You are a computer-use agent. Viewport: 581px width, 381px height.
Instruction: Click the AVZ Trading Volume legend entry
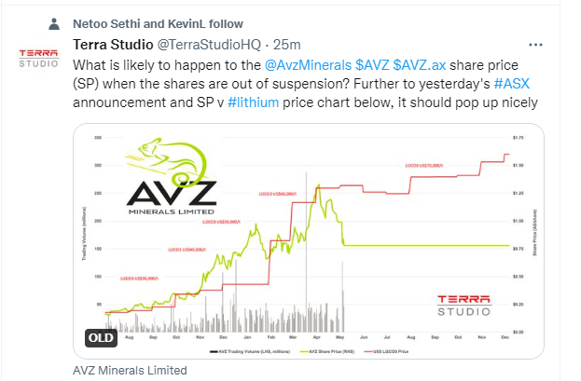point(250,351)
